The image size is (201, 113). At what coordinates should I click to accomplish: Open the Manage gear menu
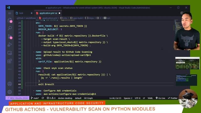(10, 92)
